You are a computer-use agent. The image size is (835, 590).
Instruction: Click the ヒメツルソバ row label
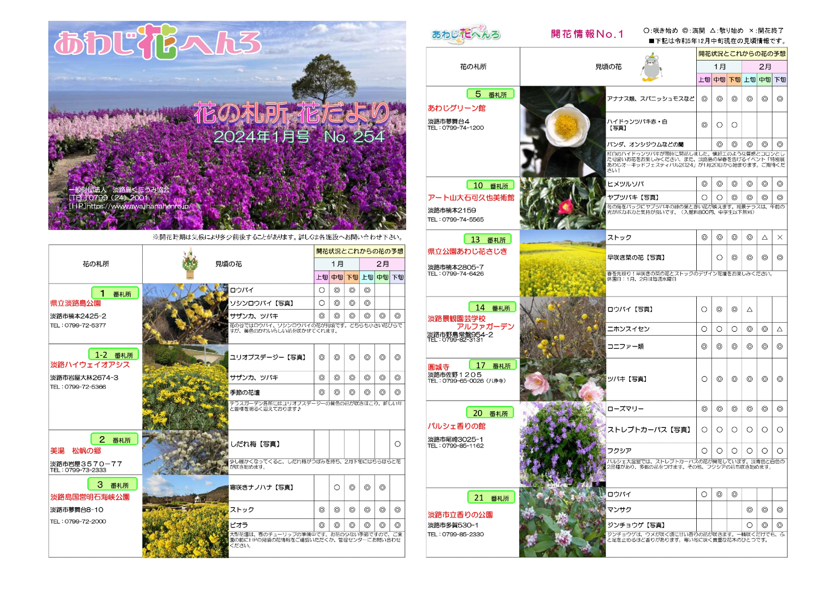click(626, 184)
